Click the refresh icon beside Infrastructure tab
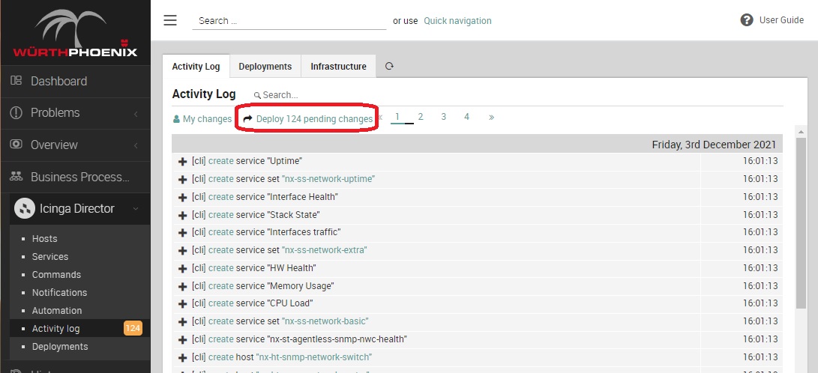This screenshot has height=373, width=818. (x=389, y=66)
